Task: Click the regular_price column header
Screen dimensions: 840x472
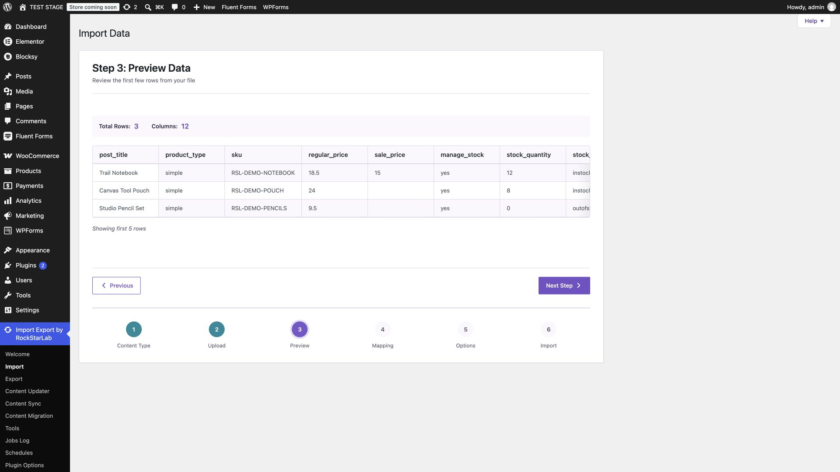Action: point(335,155)
